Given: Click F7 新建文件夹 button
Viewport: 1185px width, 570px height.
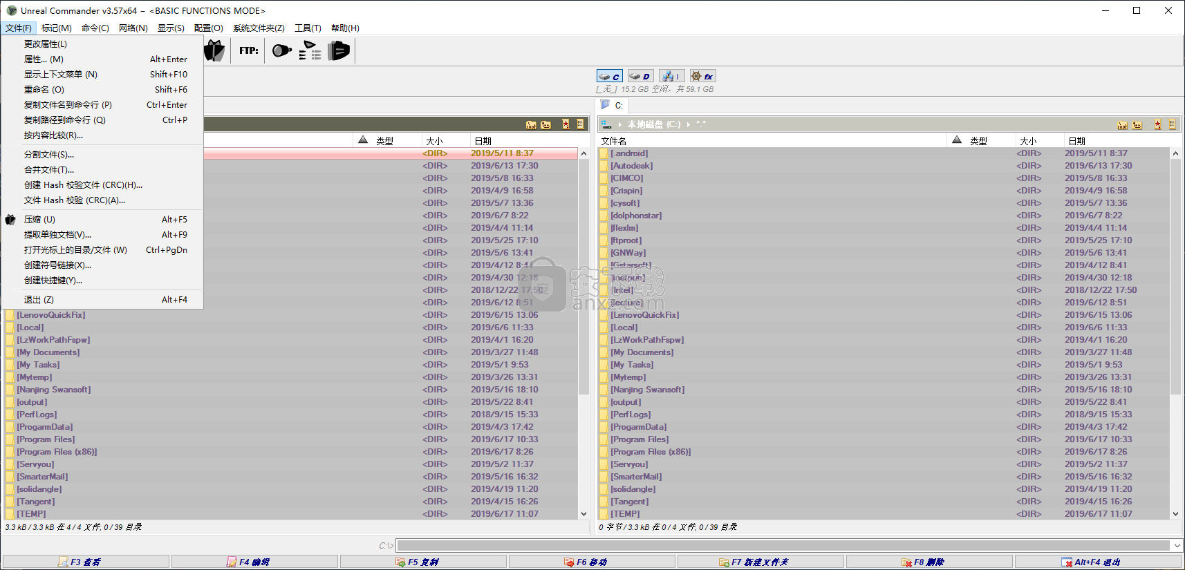Looking at the screenshot, I should pos(761,562).
